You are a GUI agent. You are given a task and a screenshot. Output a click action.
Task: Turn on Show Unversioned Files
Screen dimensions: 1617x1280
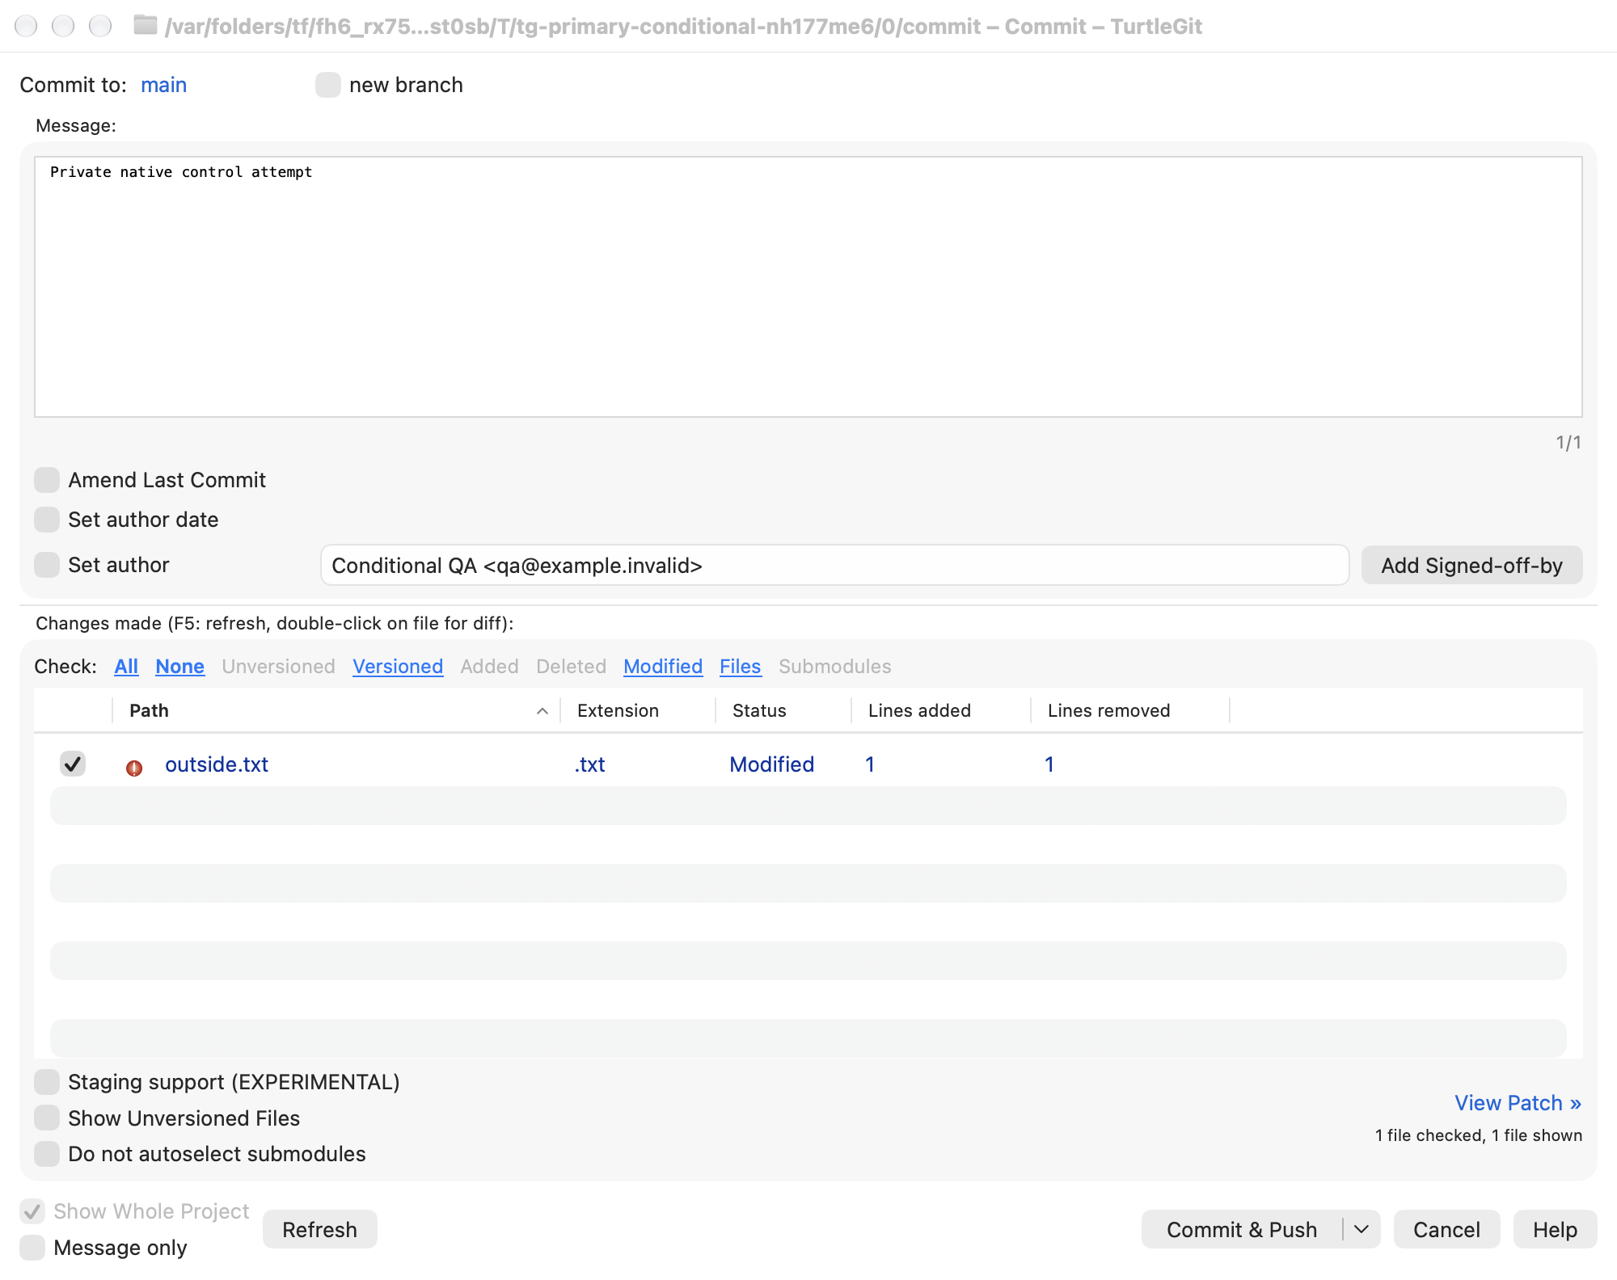coord(47,1118)
